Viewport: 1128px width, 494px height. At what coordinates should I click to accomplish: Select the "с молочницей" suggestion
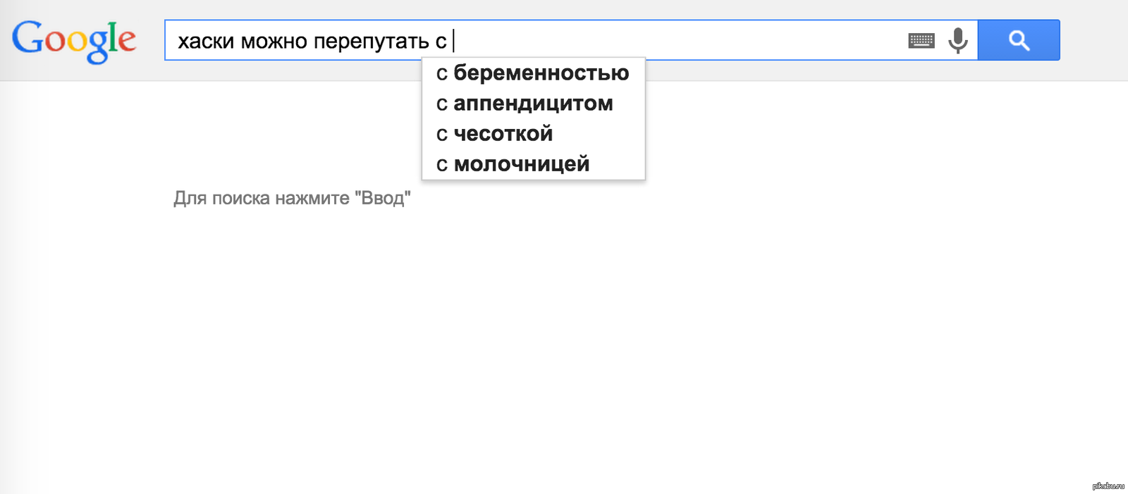click(513, 164)
